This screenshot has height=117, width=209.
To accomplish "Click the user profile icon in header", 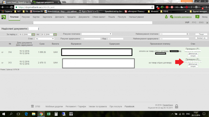I will point(166,17).
